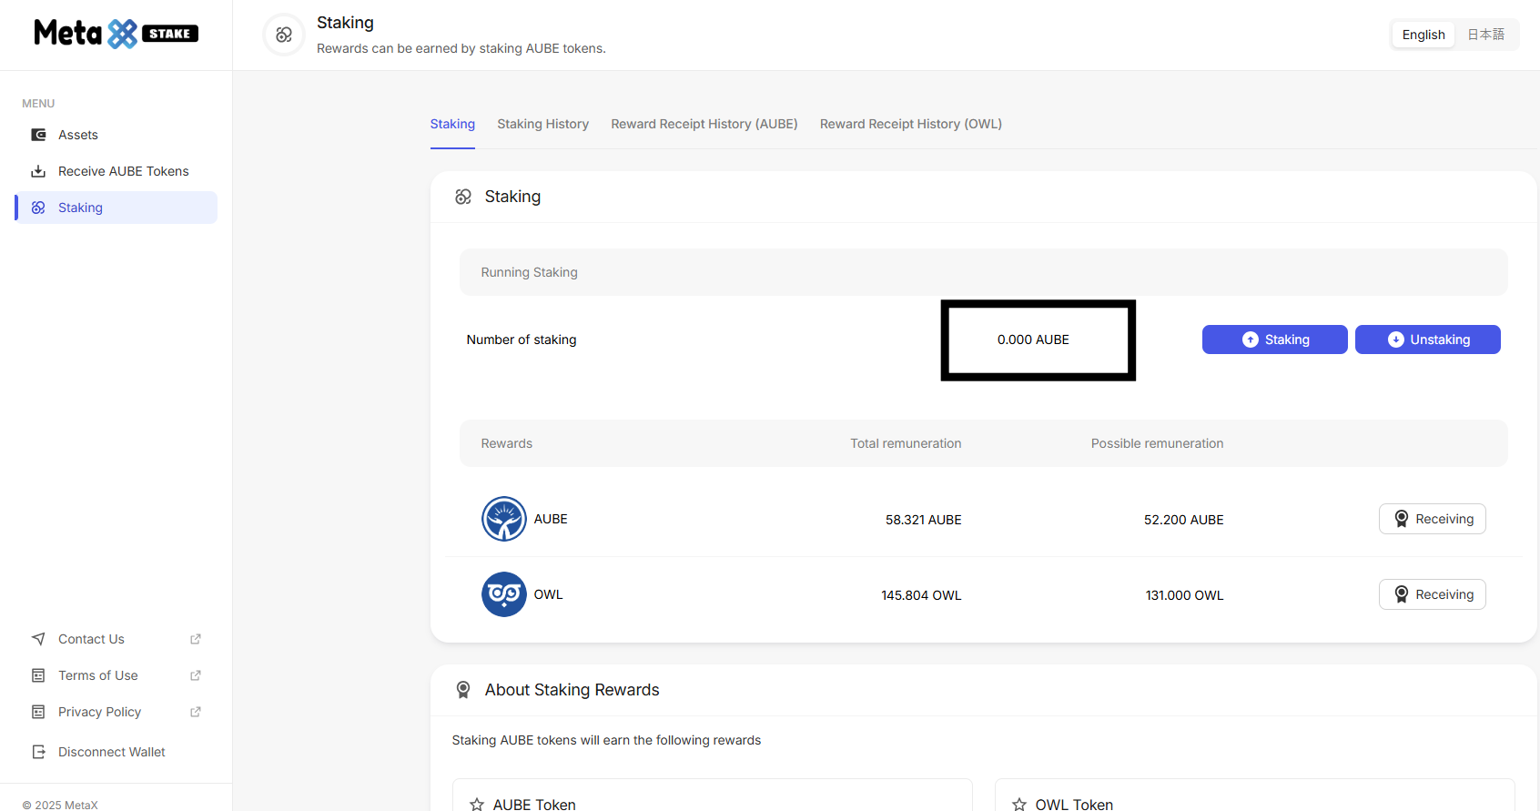
Task: Switch language to Japanese (日本語)
Action: [x=1485, y=35]
